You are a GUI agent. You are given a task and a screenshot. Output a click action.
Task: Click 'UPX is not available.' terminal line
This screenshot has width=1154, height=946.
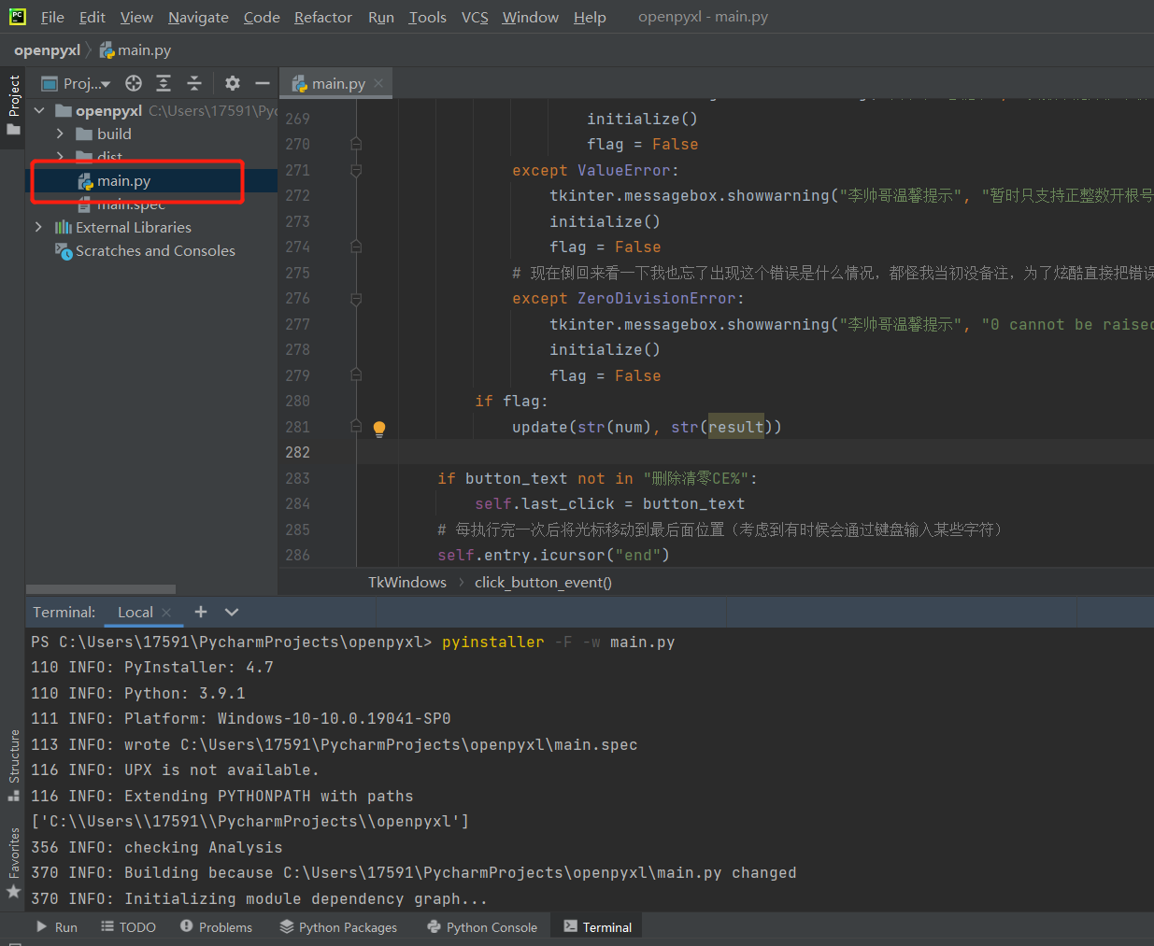tap(175, 770)
